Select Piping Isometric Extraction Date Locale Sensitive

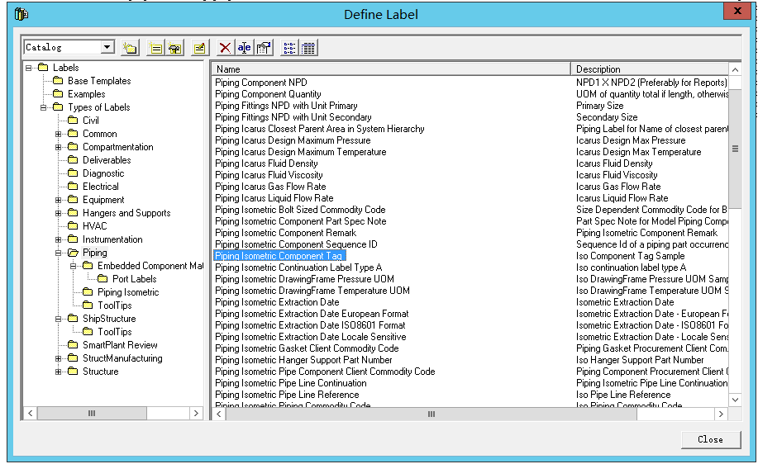tap(310, 337)
